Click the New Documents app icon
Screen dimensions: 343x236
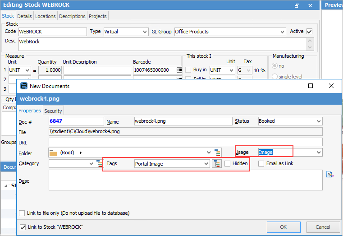pyautogui.click(x=23, y=86)
